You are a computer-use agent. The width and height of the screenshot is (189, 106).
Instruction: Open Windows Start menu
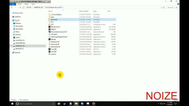pyautogui.click(x=12, y=104)
